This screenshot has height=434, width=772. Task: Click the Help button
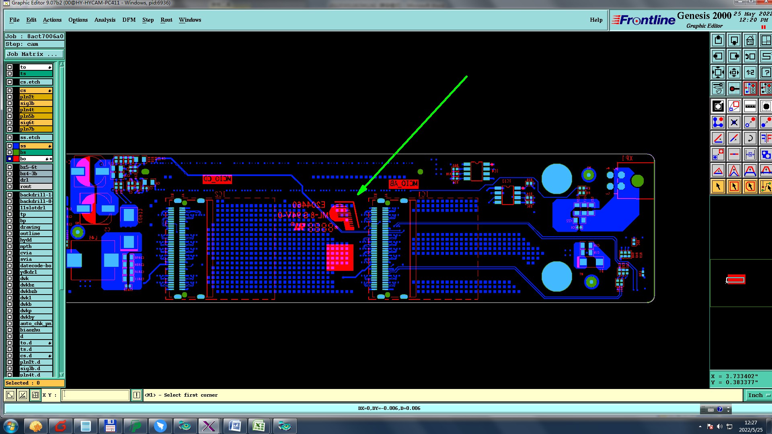click(x=596, y=20)
